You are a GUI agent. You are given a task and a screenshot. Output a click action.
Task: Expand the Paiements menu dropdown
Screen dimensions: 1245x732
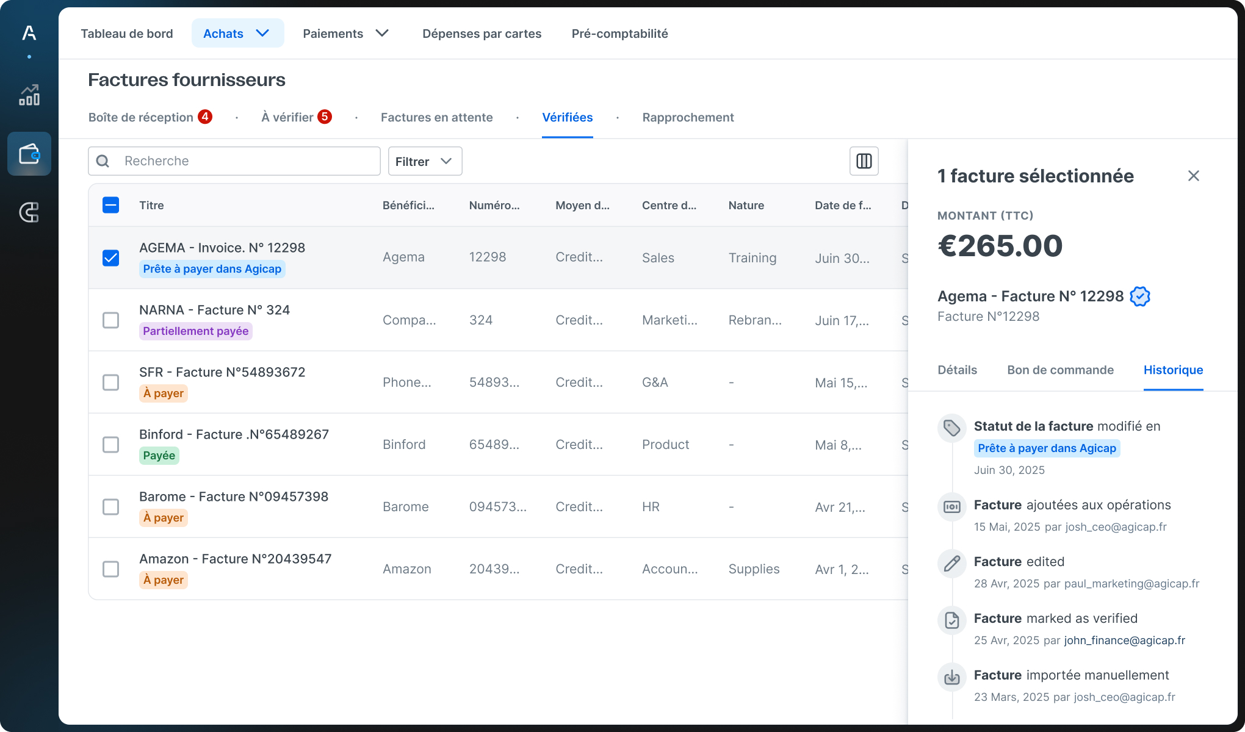pos(346,34)
